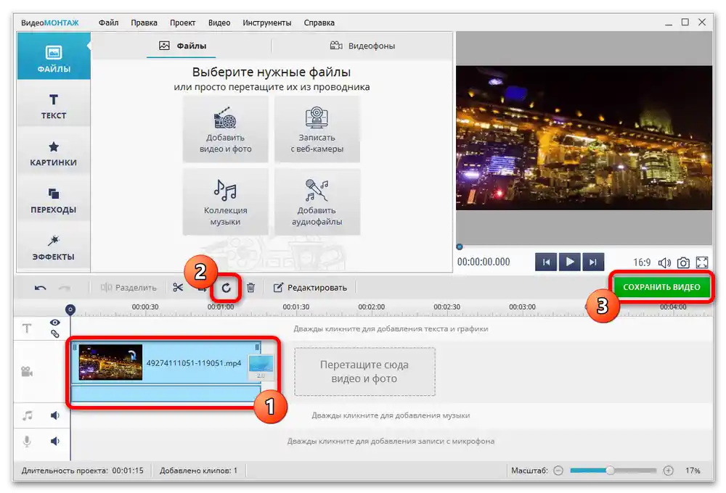Screen dimensions: 726x493
Task: Click the Разделить split button
Action: coord(129,288)
